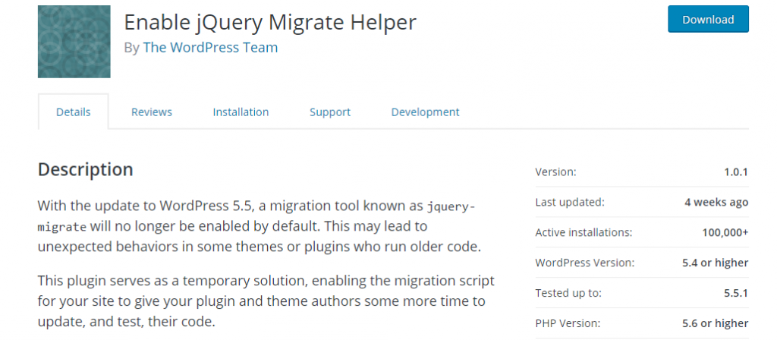View the Development tab
777x340 pixels.
point(425,112)
